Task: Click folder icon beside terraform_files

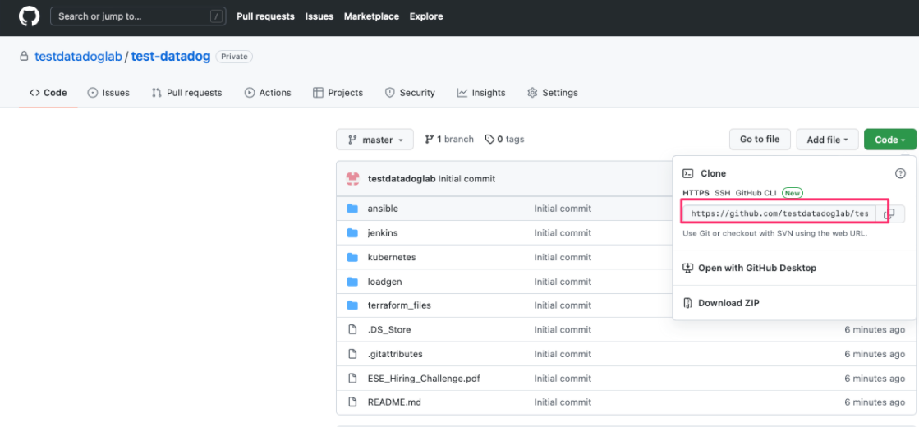Action: 352,305
